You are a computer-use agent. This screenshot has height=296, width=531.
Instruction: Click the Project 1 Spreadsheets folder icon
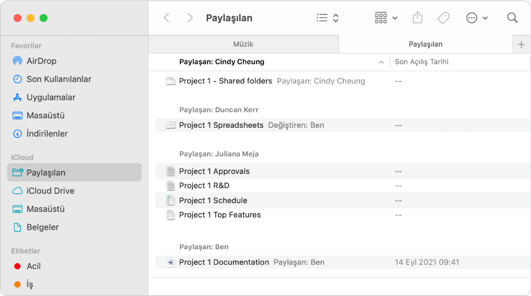pyautogui.click(x=171, y=125)
